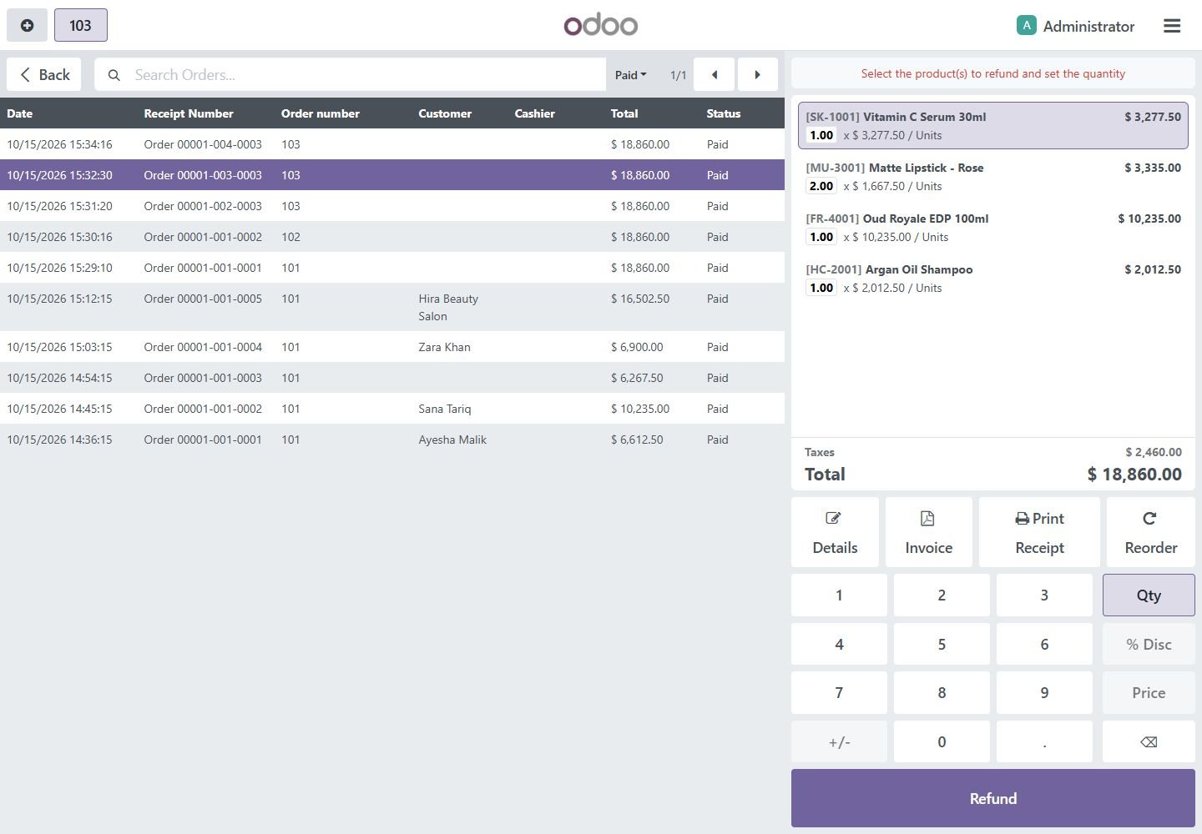The height and width of the screenshot is (834, 1202).
Task: Select order row 00001-004-0003
Action: (x=392, y=144)
